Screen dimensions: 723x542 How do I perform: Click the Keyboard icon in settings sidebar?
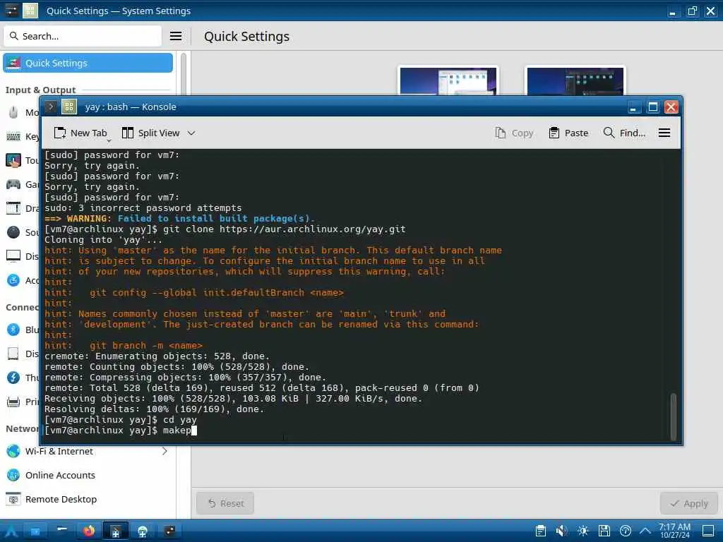[x=13, y=136]
